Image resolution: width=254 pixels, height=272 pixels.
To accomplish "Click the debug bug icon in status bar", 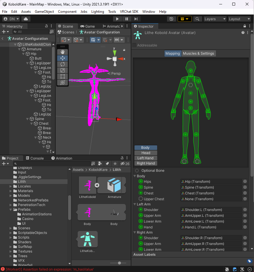I will 227,269.
